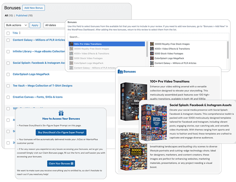This screenshot has width=236, height=182.
Task: Sort bonuses by Title column
Action: pos(15,33)
